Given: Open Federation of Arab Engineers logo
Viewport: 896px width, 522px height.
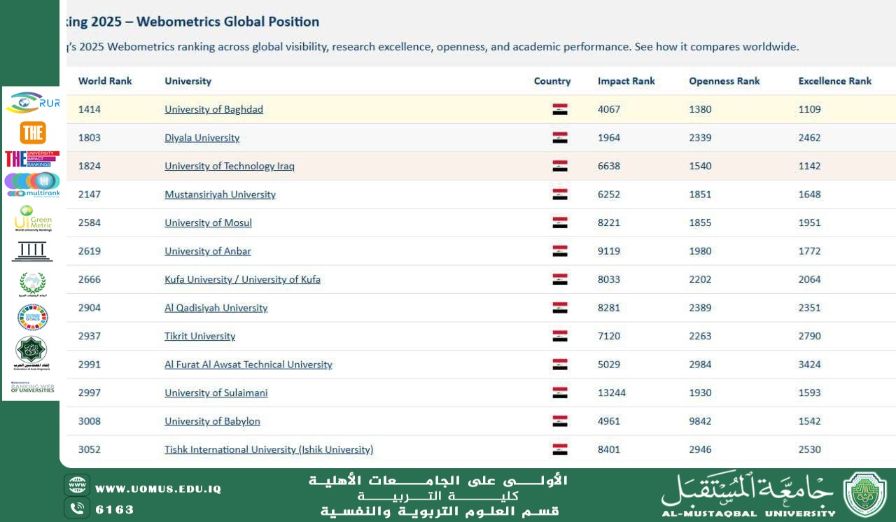Looking at the screenshot, I should [x=31, y=353].
